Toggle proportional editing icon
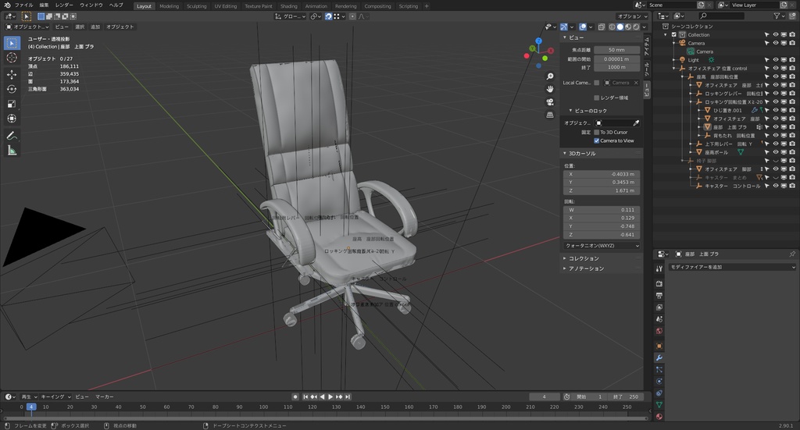800x430 pixels. click(352, 16)
